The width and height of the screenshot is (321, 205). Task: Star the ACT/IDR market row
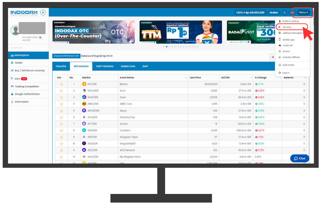point(61,124)
